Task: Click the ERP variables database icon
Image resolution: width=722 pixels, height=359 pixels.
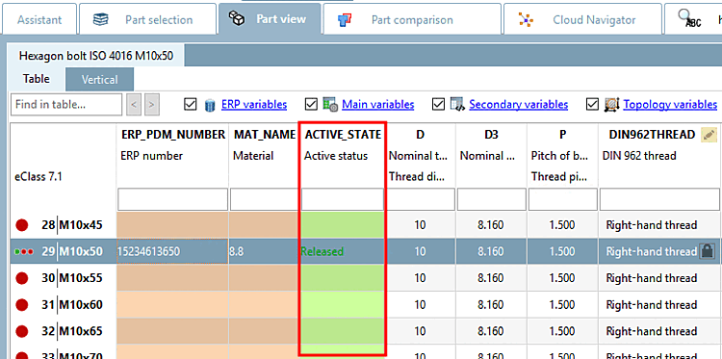Action: point(210,105)
